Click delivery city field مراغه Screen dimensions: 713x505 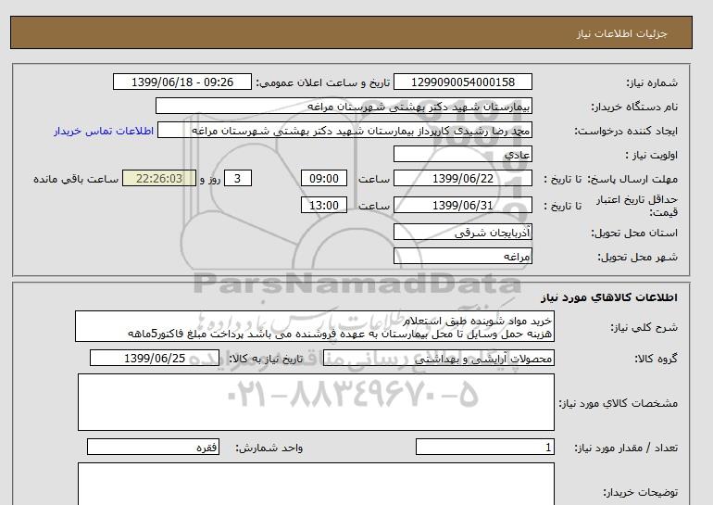462,257
